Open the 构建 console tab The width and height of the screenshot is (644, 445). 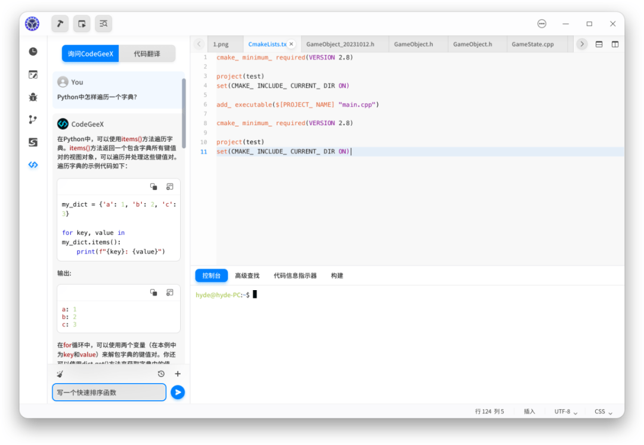coord(338,275)
